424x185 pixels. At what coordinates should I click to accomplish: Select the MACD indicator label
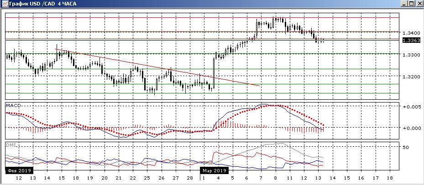pyautogui.click(x=12, y=106)
